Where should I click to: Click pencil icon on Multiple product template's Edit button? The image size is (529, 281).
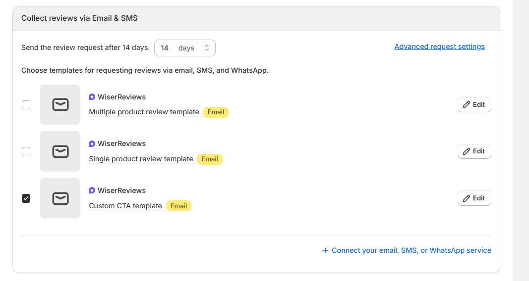click(466, 105)
